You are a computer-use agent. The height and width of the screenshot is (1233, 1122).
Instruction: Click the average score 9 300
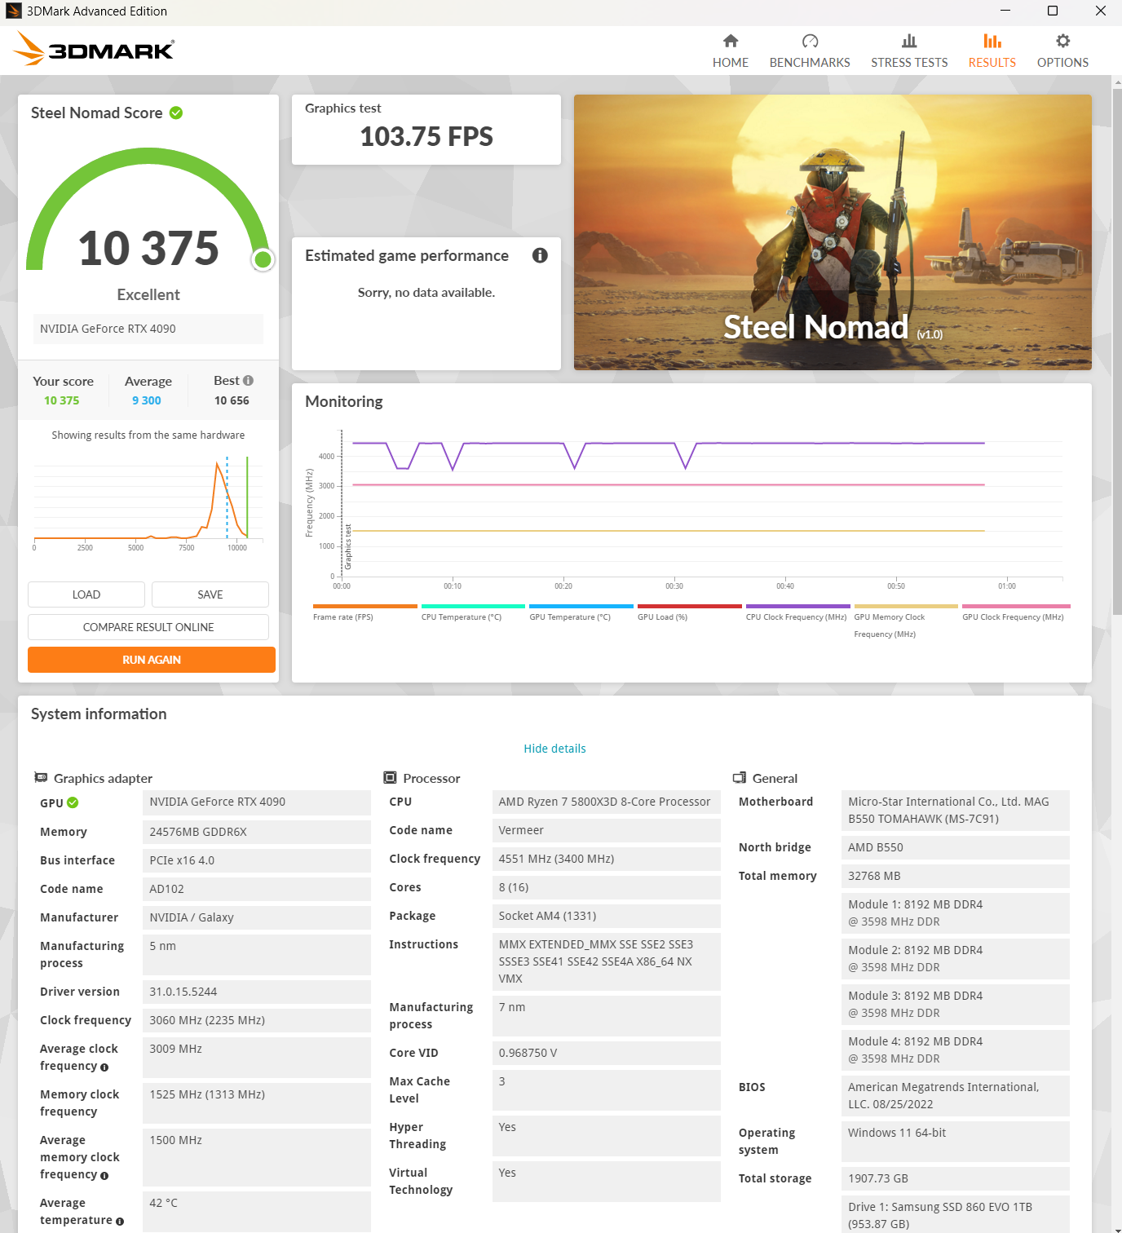(147, 400)
